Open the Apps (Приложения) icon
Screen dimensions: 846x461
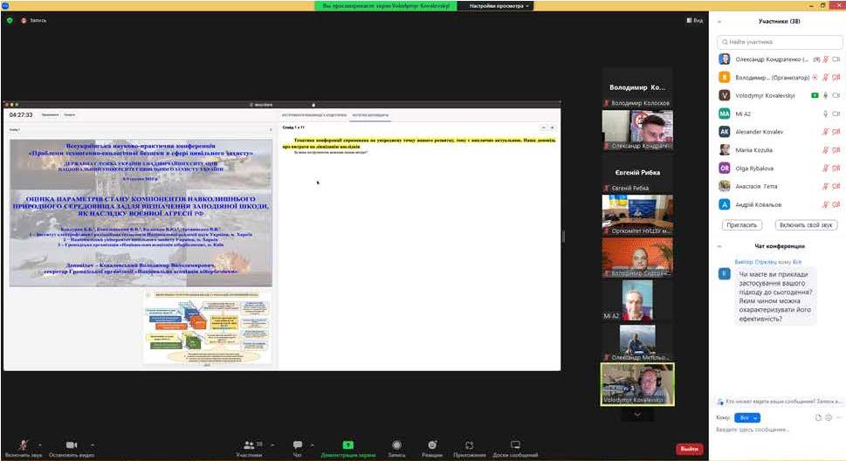(x=470, y=445)
